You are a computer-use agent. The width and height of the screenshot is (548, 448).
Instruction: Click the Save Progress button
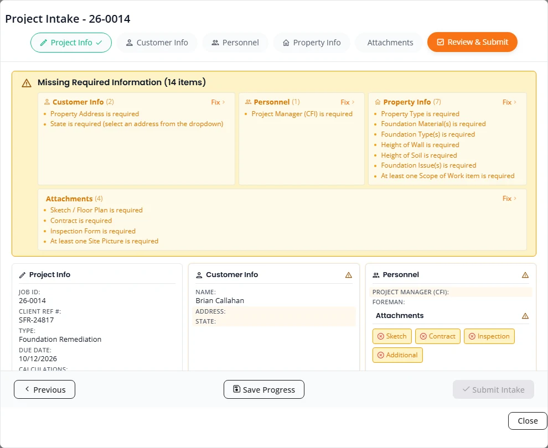(264, 389)
